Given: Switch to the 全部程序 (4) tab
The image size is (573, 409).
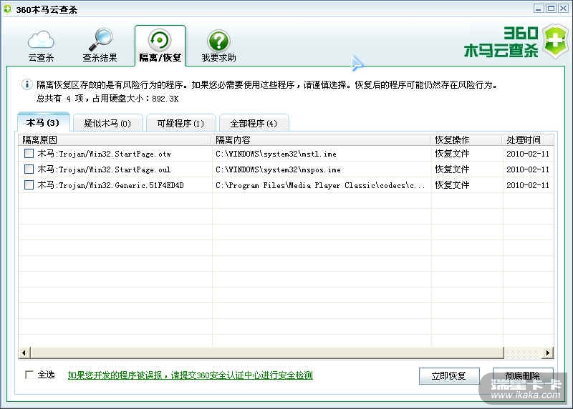Looking at the screenshot, I should 254,123.
